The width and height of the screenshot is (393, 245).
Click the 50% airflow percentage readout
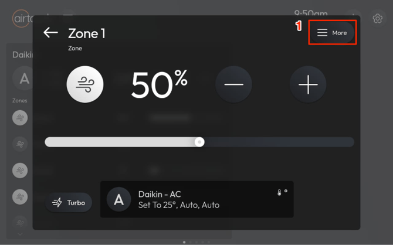(x=159, y=84)
